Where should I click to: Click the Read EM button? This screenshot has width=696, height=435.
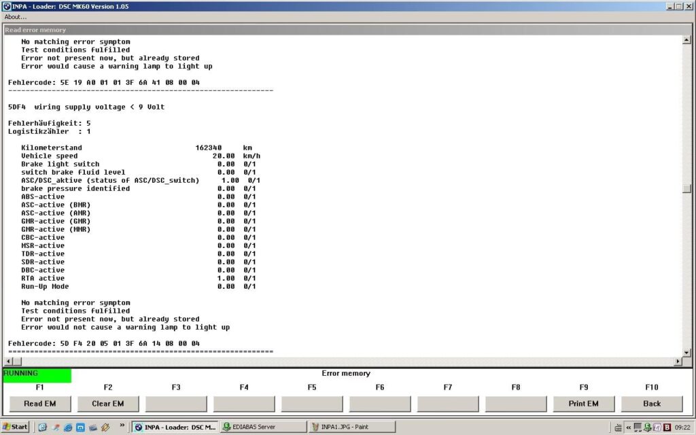[40, 403]
